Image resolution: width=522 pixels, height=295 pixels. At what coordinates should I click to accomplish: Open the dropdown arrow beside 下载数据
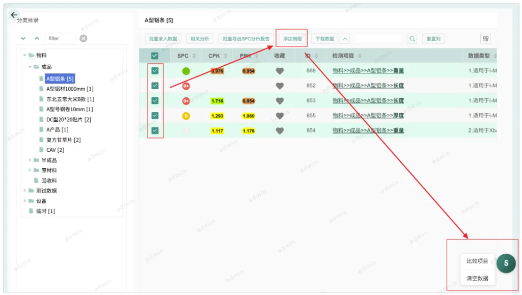tap(344, 38)
